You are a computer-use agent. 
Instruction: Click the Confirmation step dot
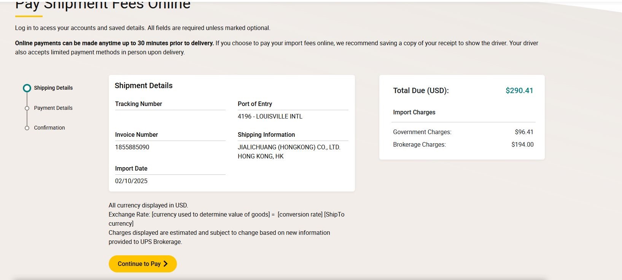[27, 128]
